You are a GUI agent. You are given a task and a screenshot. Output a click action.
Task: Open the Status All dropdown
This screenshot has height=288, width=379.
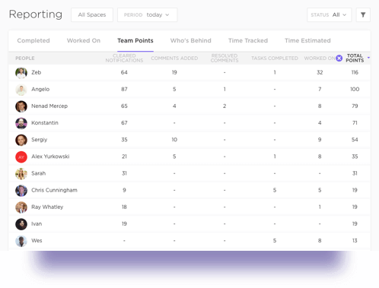[329, 15]
